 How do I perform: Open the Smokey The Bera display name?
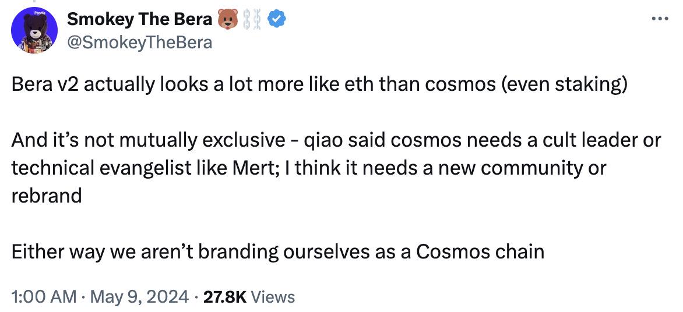(139, 20)
